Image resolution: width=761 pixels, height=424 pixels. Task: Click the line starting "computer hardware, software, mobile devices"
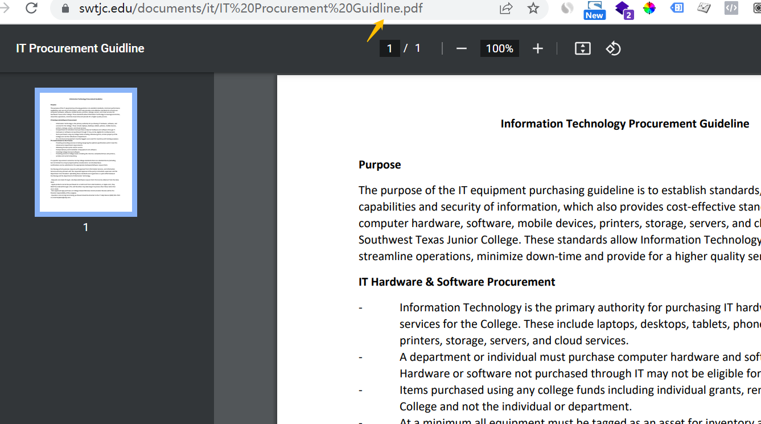click(560, 223)
